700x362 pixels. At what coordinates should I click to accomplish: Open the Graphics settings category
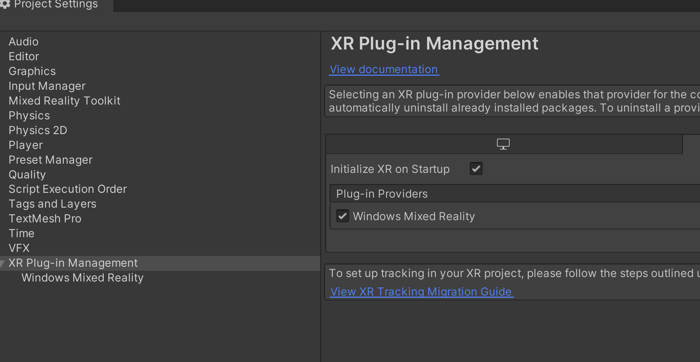[32, 71]
